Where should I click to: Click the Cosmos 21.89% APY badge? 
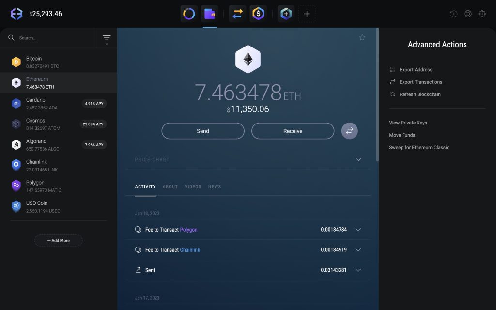(93, 124)
